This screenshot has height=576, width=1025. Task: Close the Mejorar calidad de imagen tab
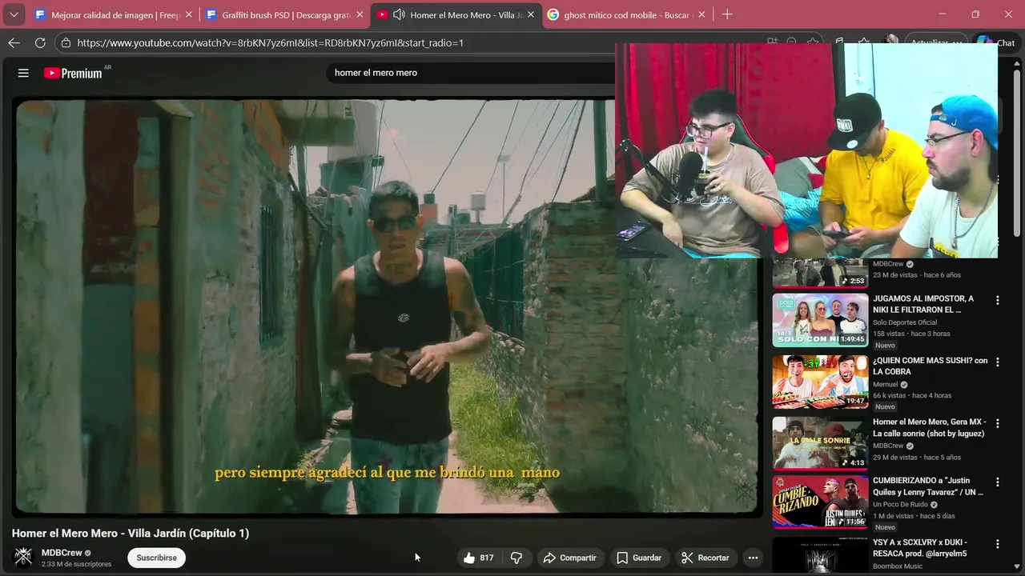point(189,14)
